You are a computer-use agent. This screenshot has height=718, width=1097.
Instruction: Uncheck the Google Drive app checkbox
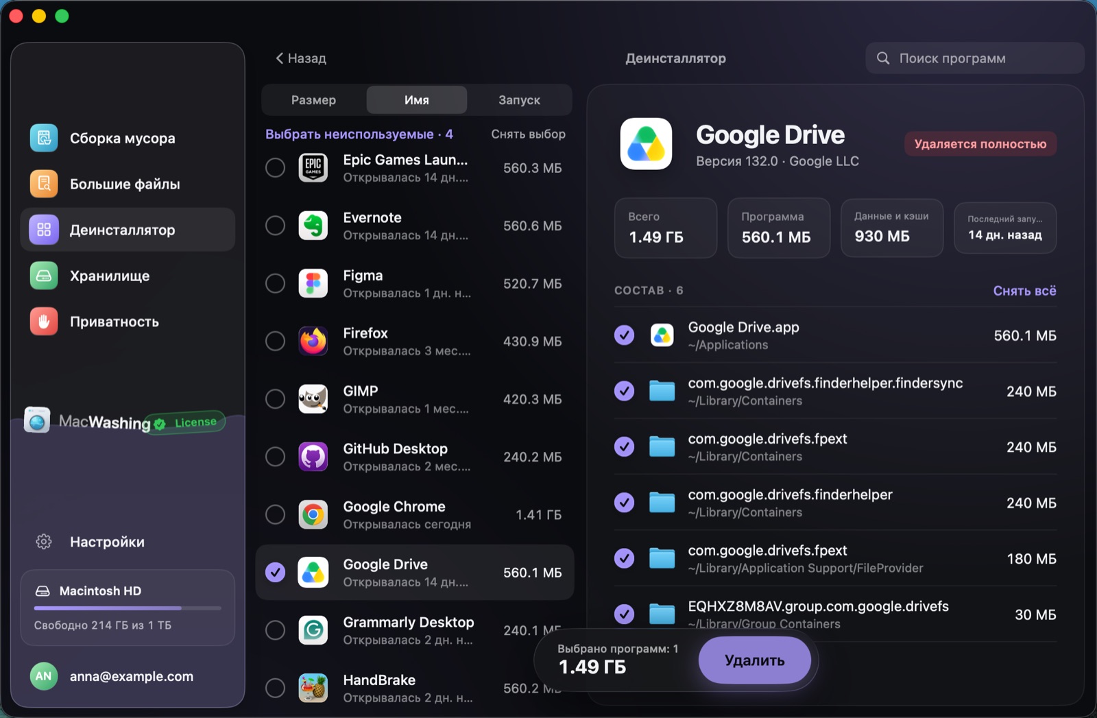pos(275,572)
